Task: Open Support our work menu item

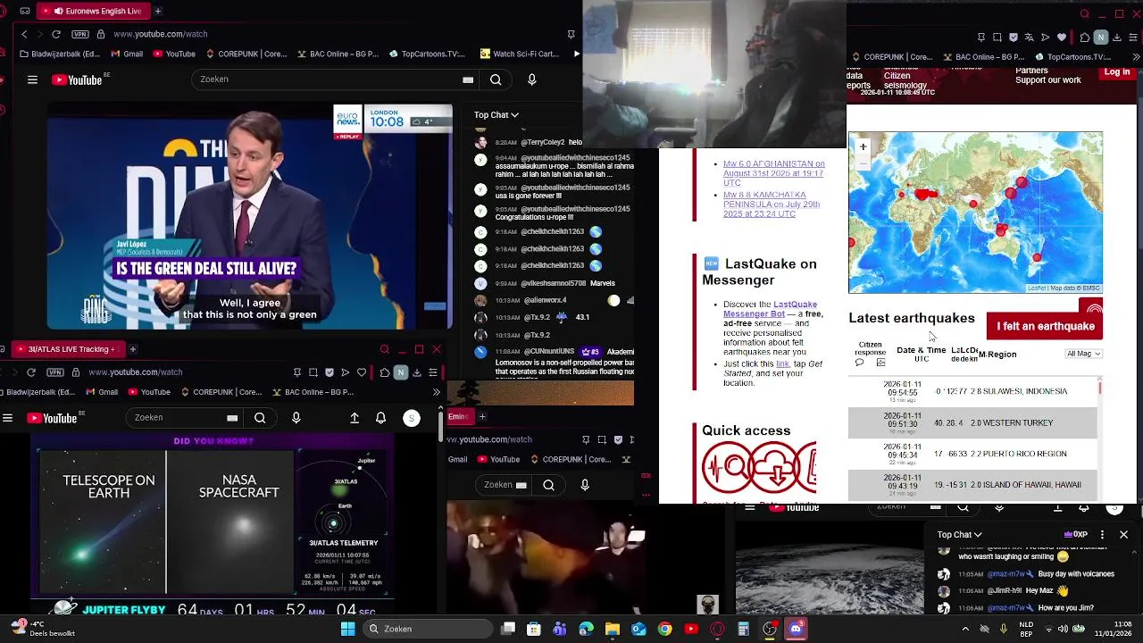Action: point(1047,80)
